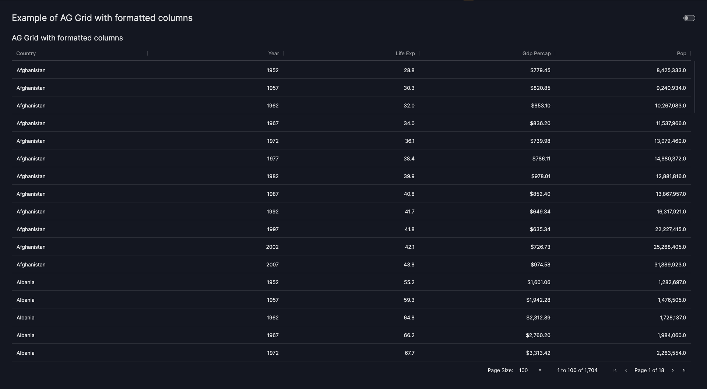Click the 31,889,923.0 population cell
707x389 pixels.
pyautogui.click(x=670, y=265)
